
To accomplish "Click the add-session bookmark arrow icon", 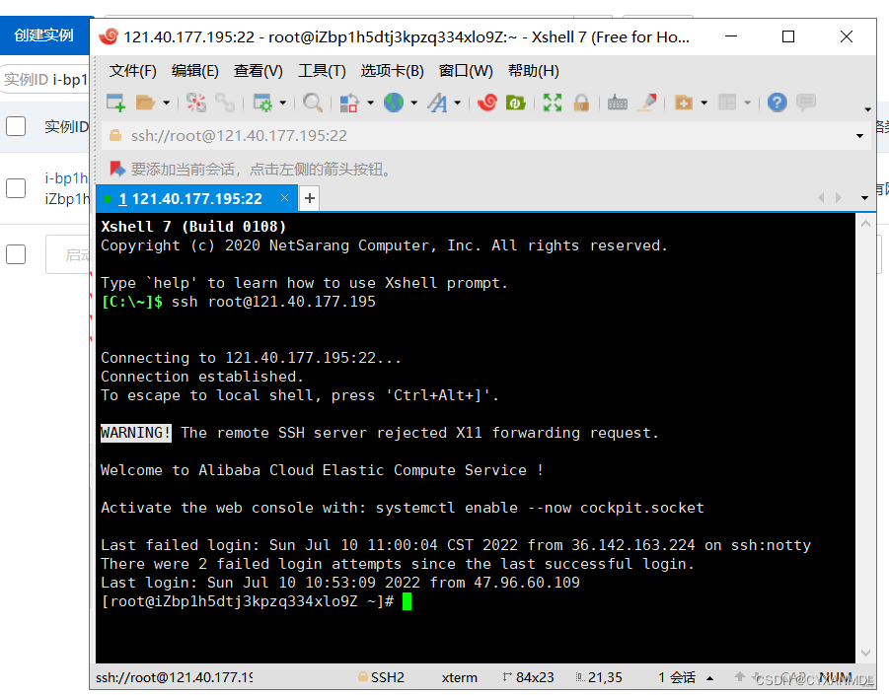I will pyautogui.click(x=117, y=169).
